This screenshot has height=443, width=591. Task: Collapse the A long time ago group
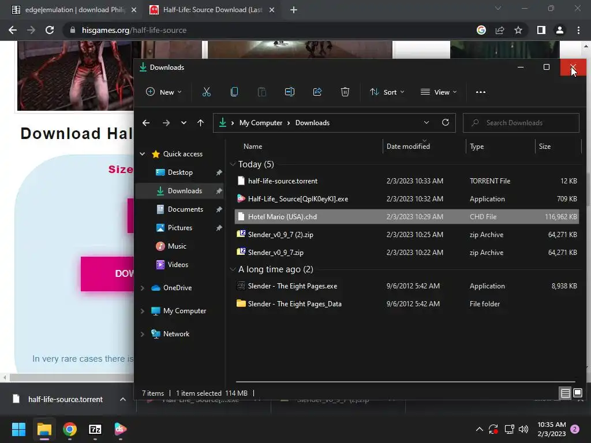pyautogui.click(x=233, y=269)
